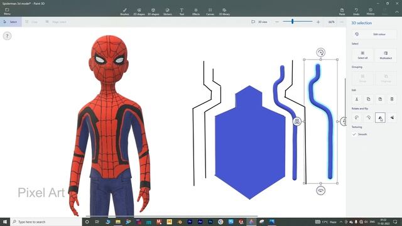The height and width of the screenshot is (226, 402).
Task: Rotate the selection left
Action: click(x=357, y=117)
